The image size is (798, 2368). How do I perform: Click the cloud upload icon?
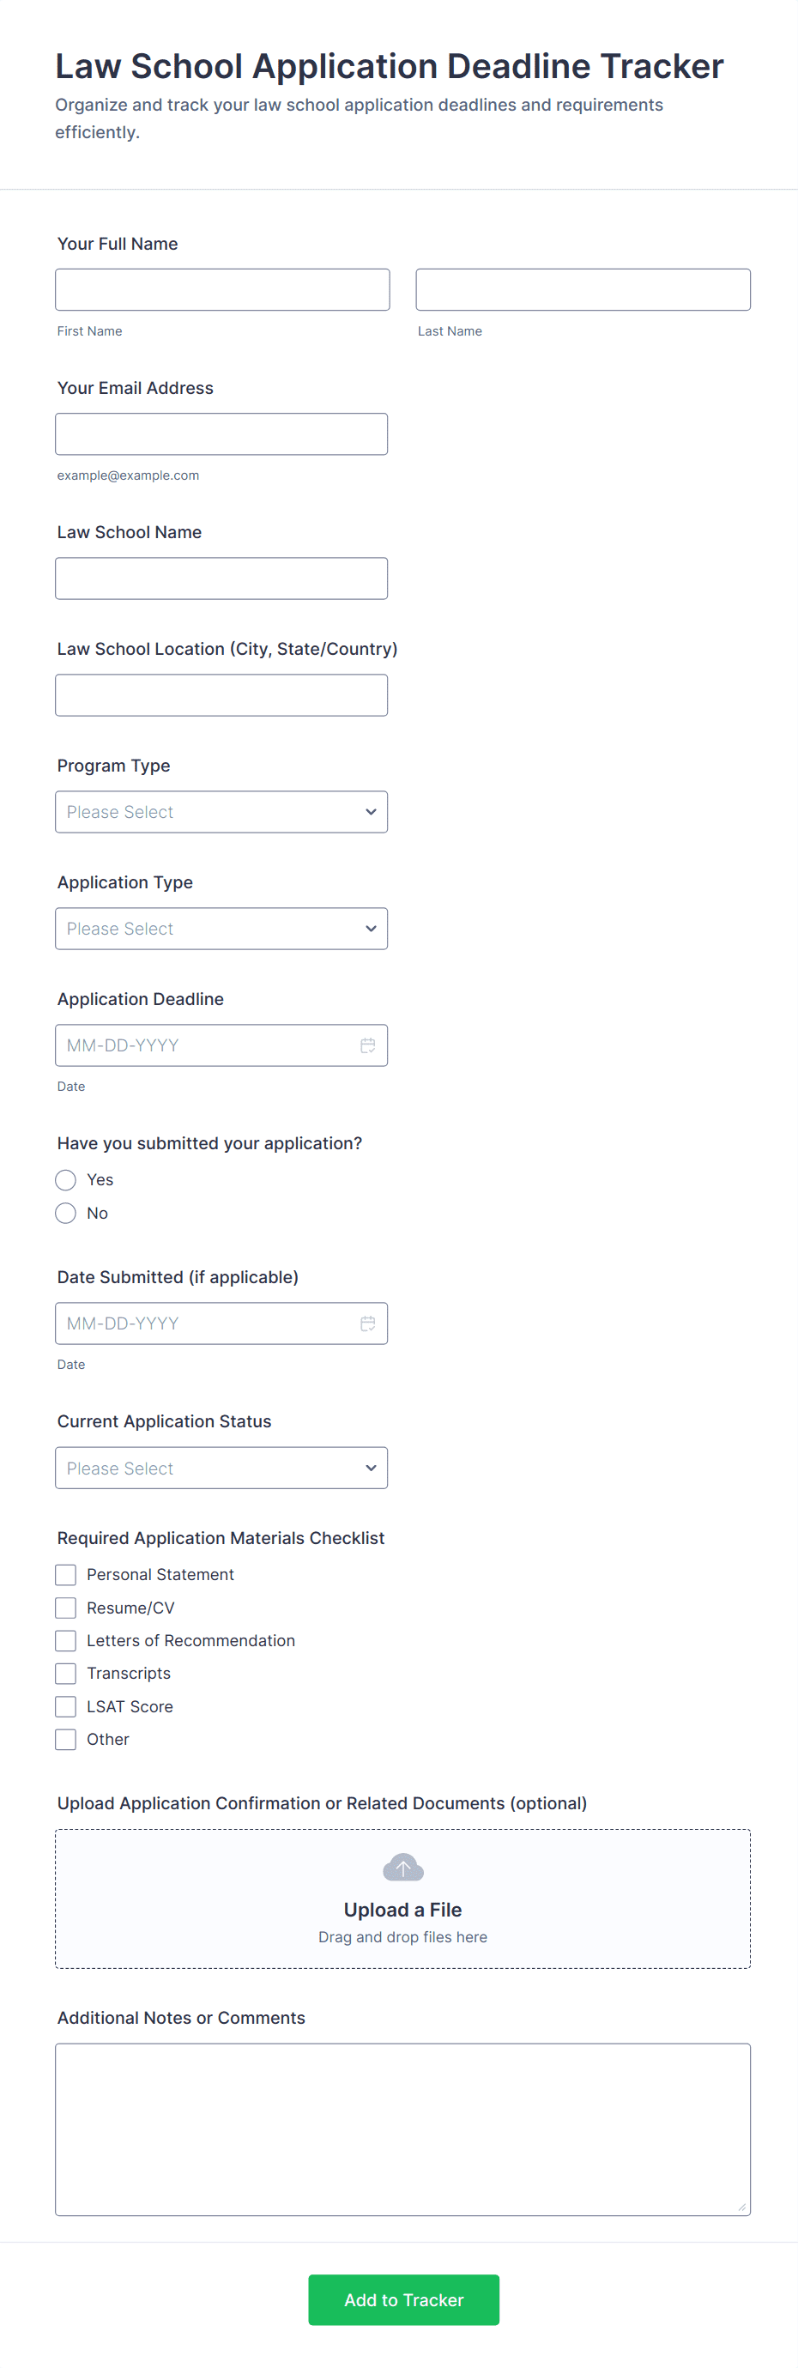tap(402, 1867)
